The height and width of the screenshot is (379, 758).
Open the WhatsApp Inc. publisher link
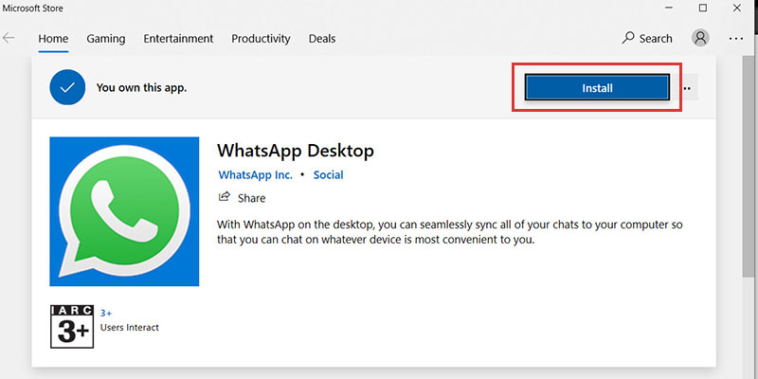point(255,175)
